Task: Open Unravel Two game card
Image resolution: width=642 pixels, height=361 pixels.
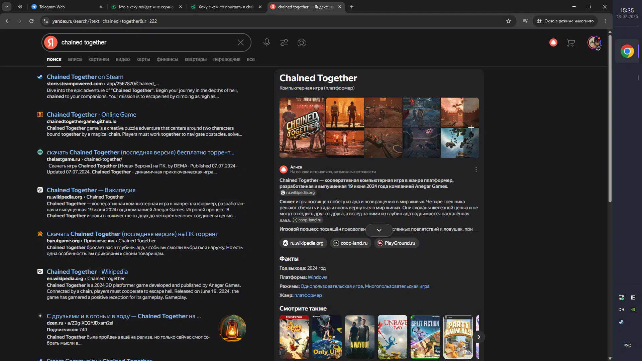Action: (x=393, y=337)
